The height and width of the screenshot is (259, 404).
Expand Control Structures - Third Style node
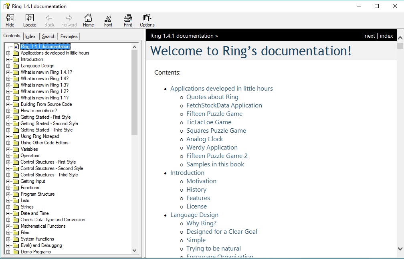(8, 175)
